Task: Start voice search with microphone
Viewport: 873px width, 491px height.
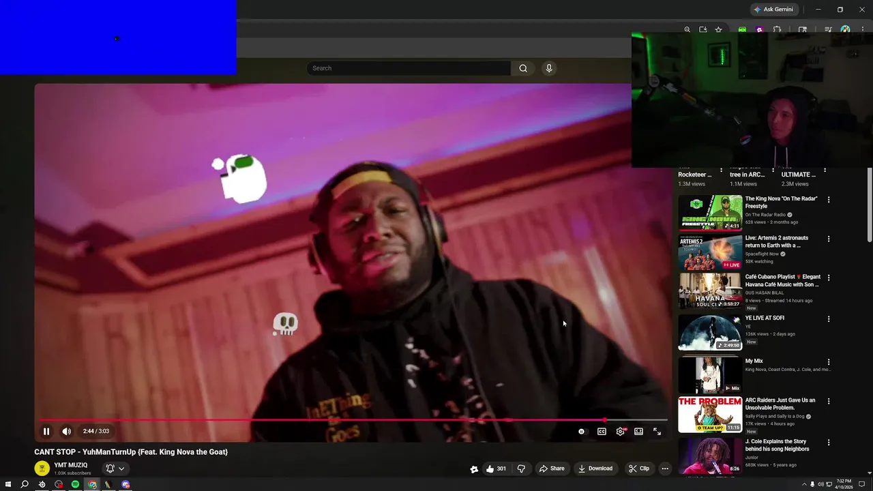Action: point(548,68)
